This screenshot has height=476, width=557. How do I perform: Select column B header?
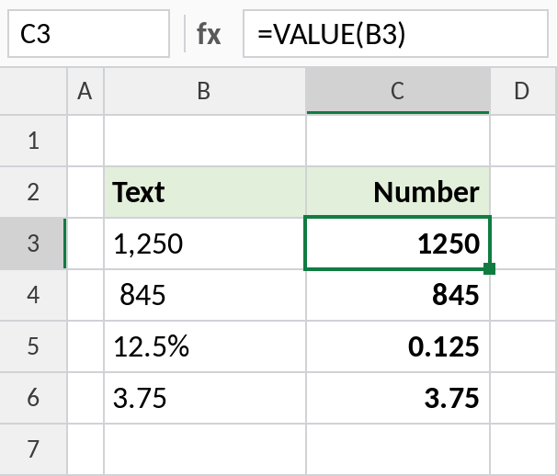[205, 91]
